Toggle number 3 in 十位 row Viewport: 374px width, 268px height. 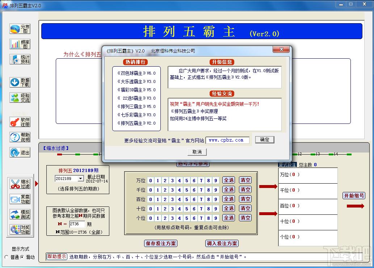(x=172, y=209)
